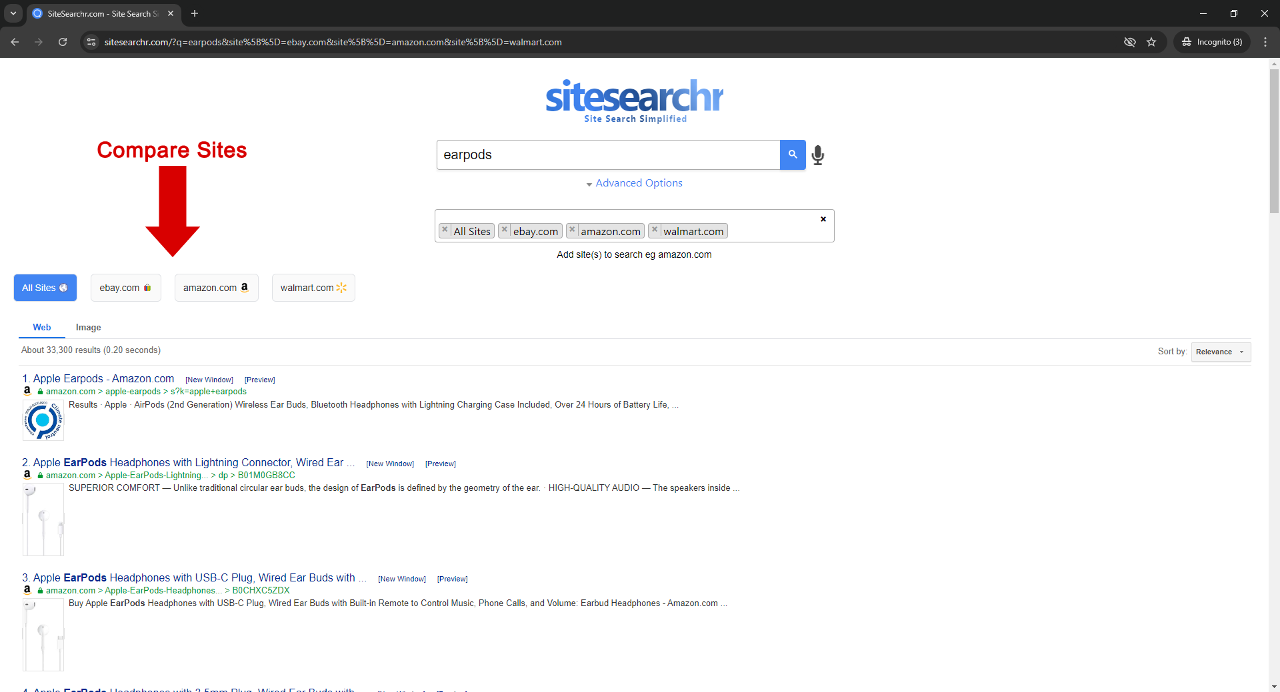Bookmark this page with the star icon
Viewport: 1280px width, 692px height.
click(1151, 42)
